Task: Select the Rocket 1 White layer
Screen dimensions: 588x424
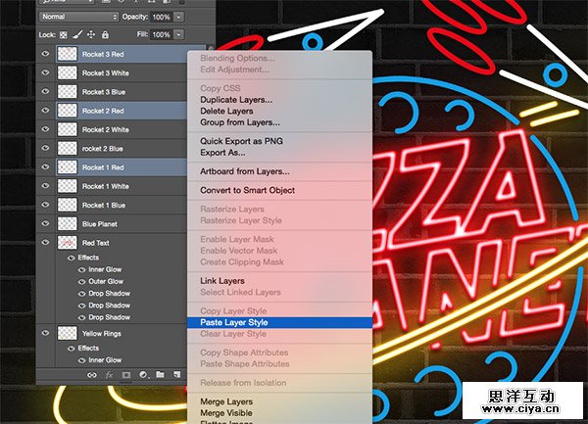Action: click(x=108, y=186)
